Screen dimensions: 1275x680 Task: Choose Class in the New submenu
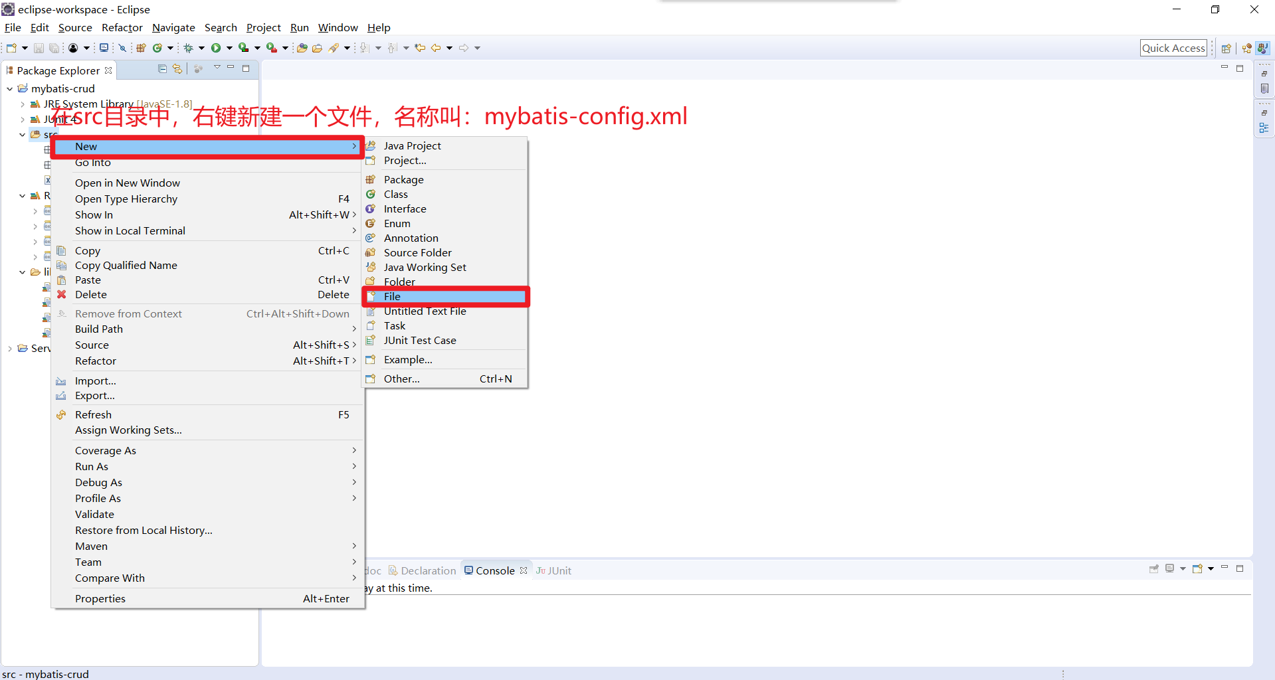point(445,195)
